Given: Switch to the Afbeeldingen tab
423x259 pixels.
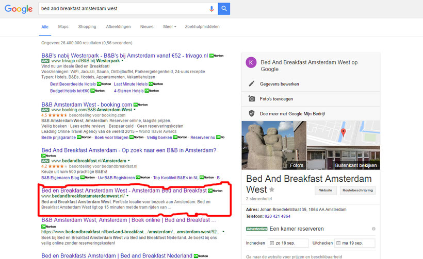Looking at the screenshot, I should [118, 27].
